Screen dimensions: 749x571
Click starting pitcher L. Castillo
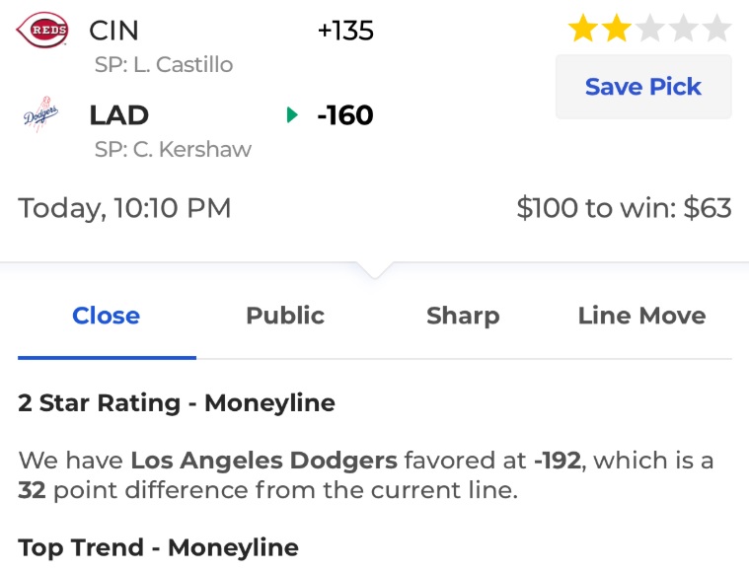(x=164, y=64)
